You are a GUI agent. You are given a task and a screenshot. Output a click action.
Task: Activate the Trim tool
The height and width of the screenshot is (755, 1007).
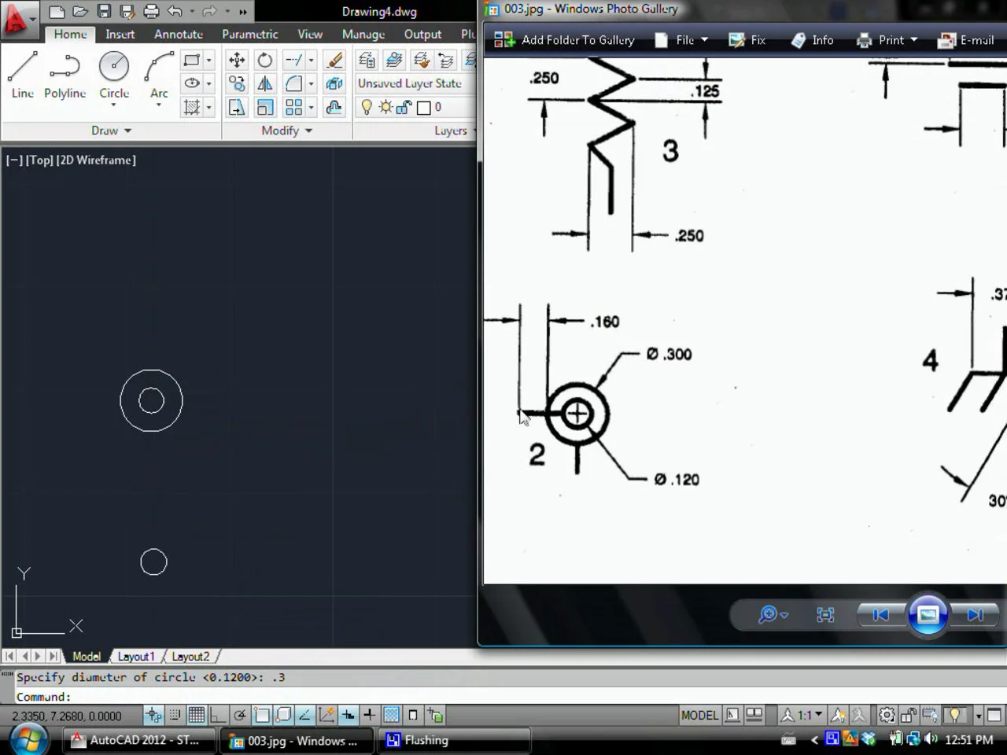pyautogui.click(x=293, y=60)
